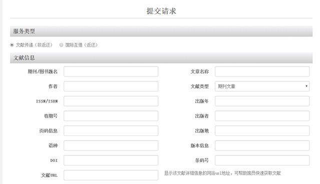The width and height of the screenshot is (320, 184).
Task: Click the 文献URL input field
Action: 111,175
